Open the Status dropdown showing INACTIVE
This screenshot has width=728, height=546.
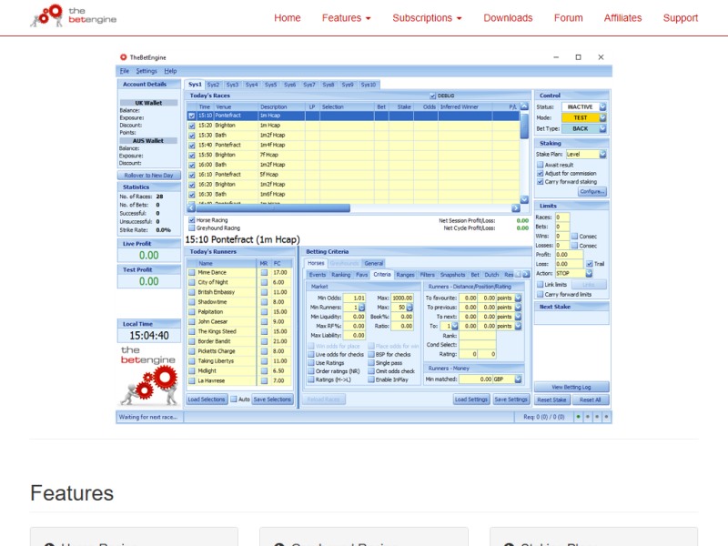[x=602, y=106]
